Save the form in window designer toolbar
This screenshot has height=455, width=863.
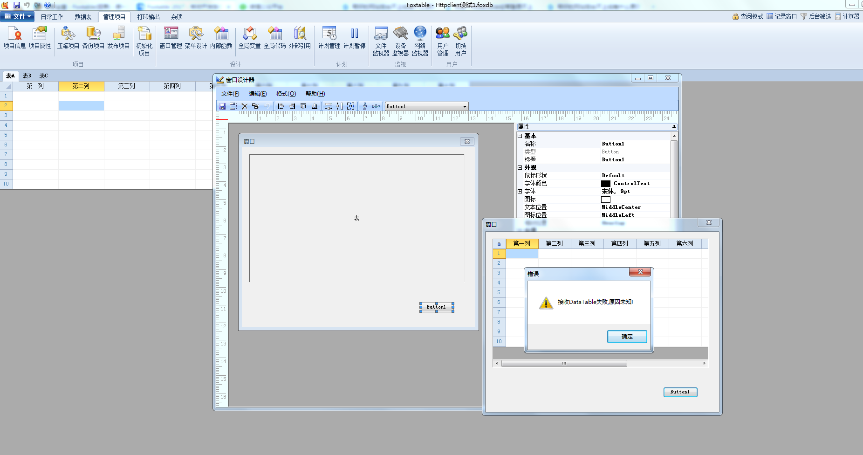click(222, 106)
